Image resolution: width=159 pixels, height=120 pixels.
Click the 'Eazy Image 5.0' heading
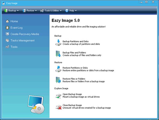pos(66,20)
